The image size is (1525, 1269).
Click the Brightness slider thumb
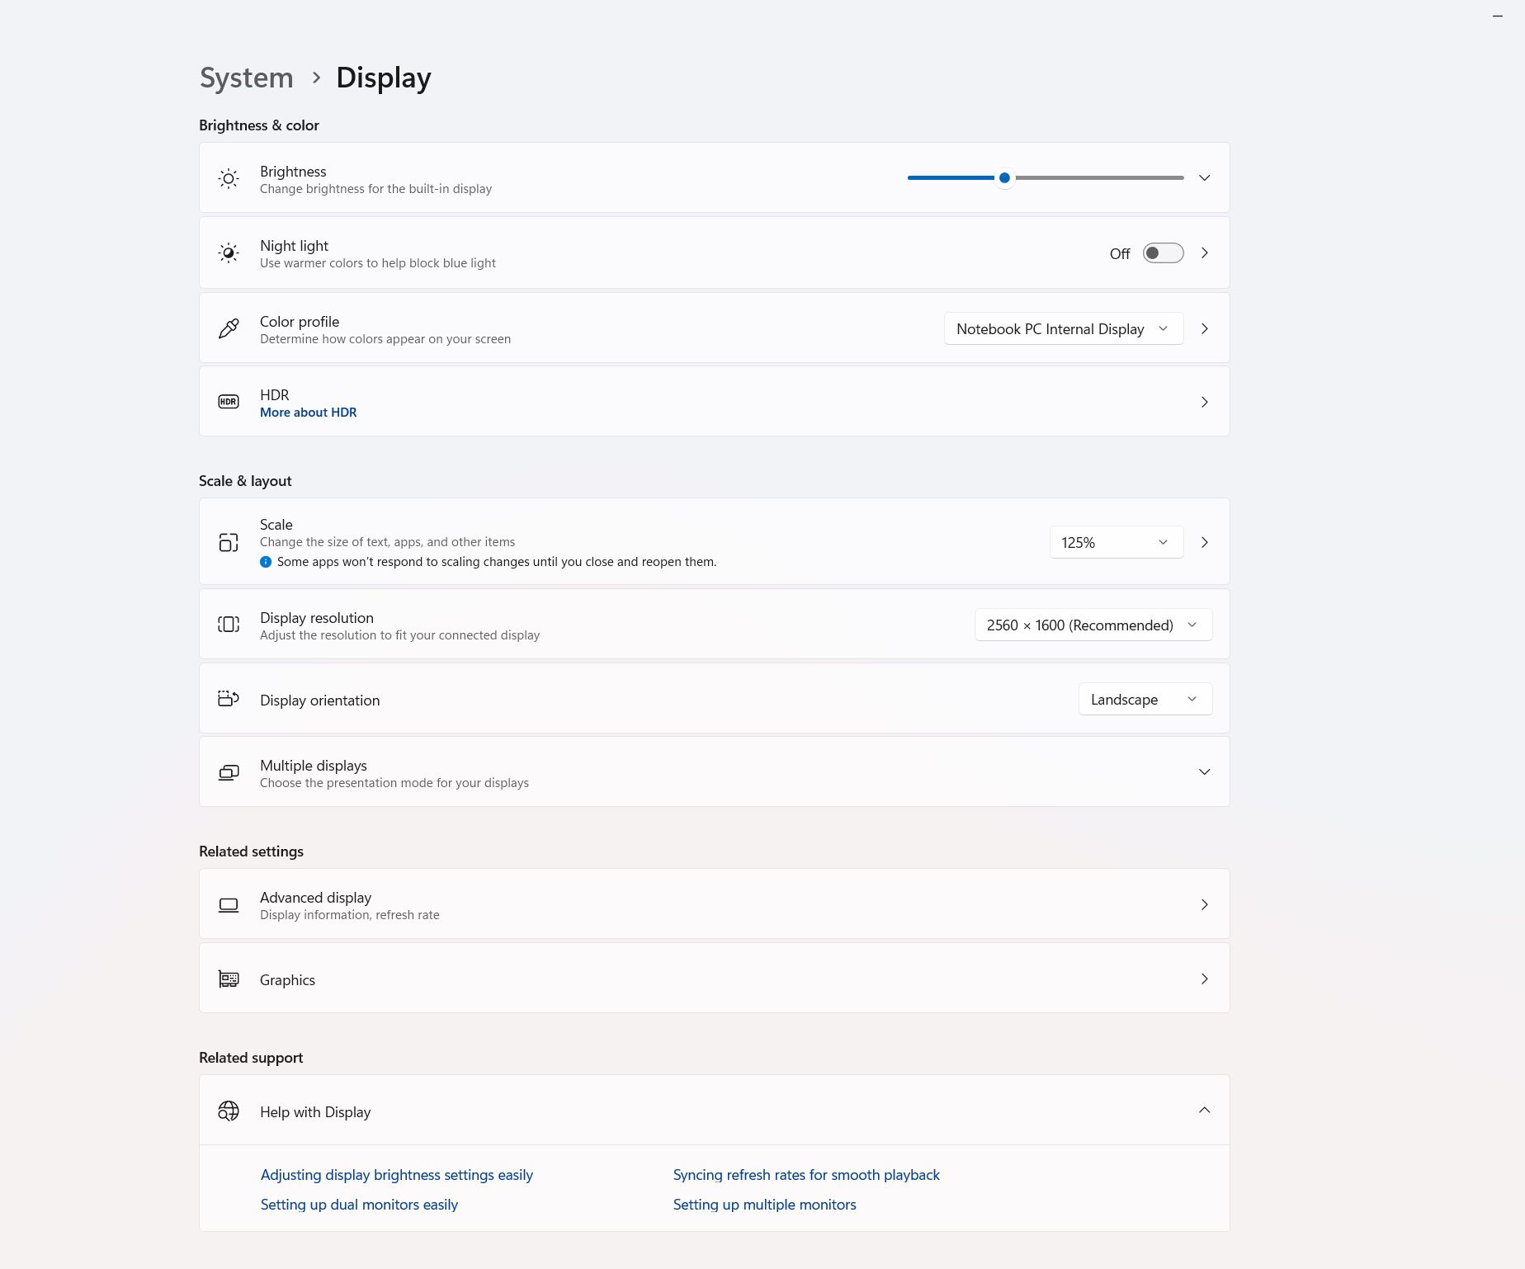click(1004, 178)
